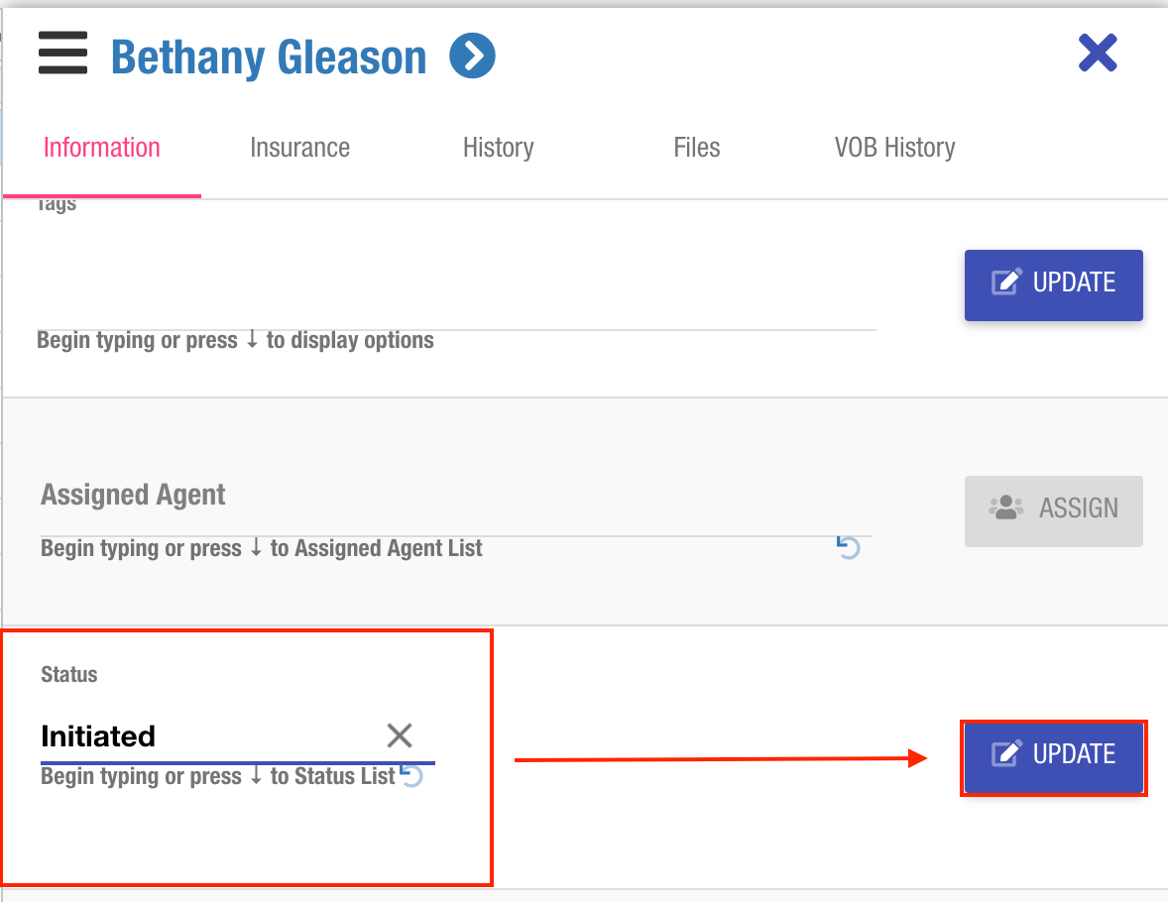Switch to the Insurance tab
1168x902 pixels.
point(299,148)
